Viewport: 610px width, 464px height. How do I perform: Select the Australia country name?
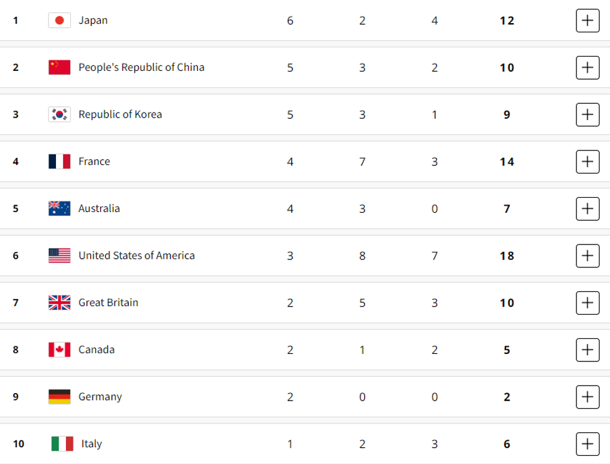pos(99,208)
